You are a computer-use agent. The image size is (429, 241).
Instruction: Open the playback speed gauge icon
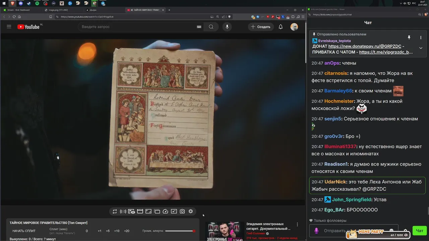coord(165,211)
